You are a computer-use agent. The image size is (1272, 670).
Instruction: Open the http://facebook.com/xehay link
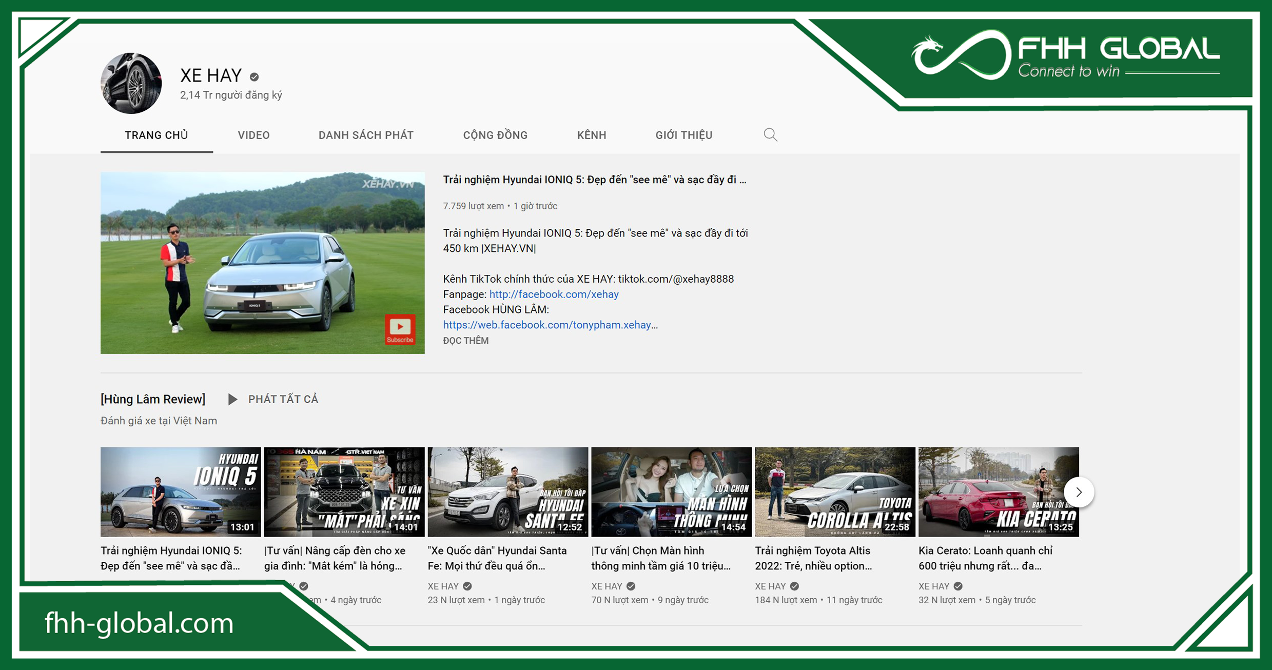(554, 294)
